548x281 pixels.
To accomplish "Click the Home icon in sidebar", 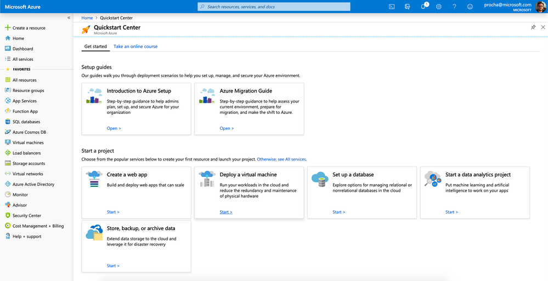I will (x=7, y=38).
